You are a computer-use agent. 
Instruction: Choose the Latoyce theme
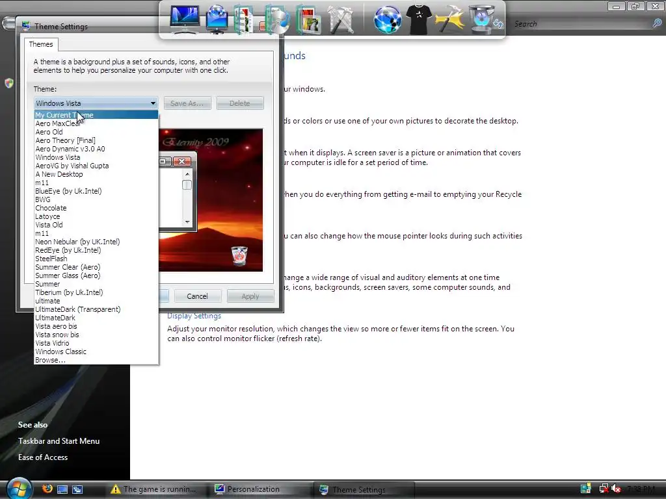96,216
